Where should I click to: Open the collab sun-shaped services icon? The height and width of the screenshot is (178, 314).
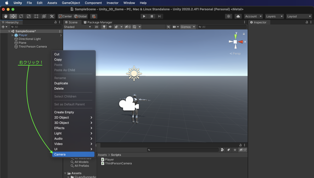pos(229,16)
